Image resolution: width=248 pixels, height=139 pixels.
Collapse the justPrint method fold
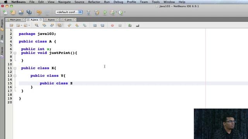click(15, 53)
